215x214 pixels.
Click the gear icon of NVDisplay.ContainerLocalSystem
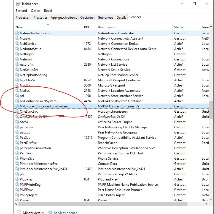point(17,106)
